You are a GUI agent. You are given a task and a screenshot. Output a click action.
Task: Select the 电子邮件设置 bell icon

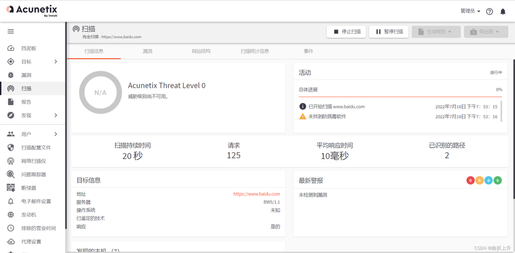[x=11, y=201]
